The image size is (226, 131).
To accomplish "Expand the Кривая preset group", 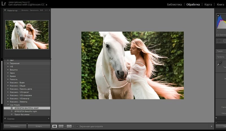I will click(x=8, y=76).
